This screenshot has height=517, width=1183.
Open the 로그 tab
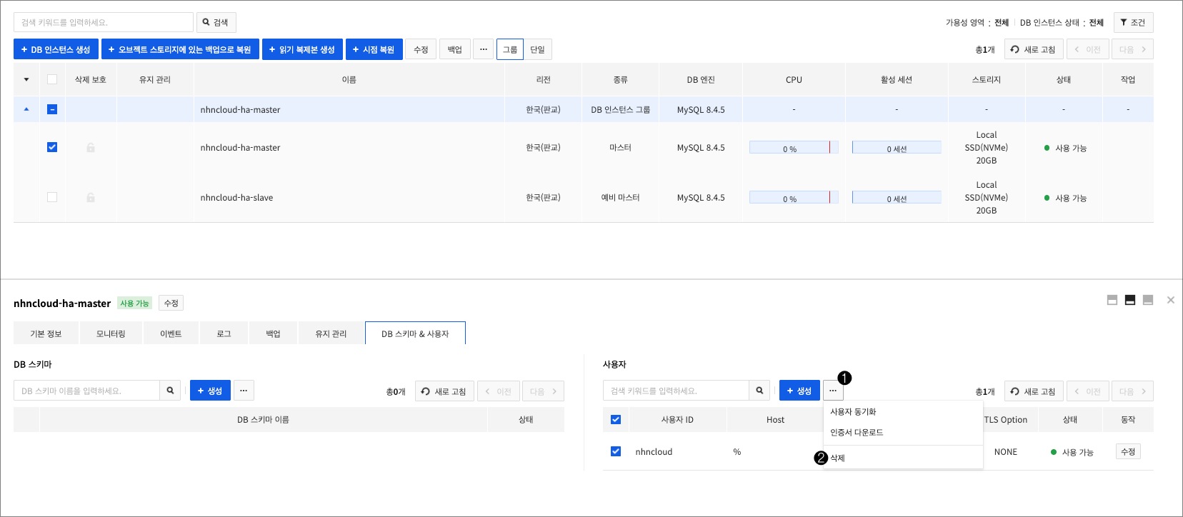coord(224,333)
